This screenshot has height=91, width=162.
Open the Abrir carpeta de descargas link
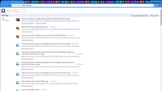[x=139, y=16]
